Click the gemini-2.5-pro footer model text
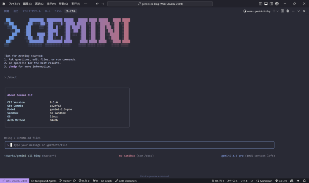This screenshot has width=309, height=183. (232, 156)
